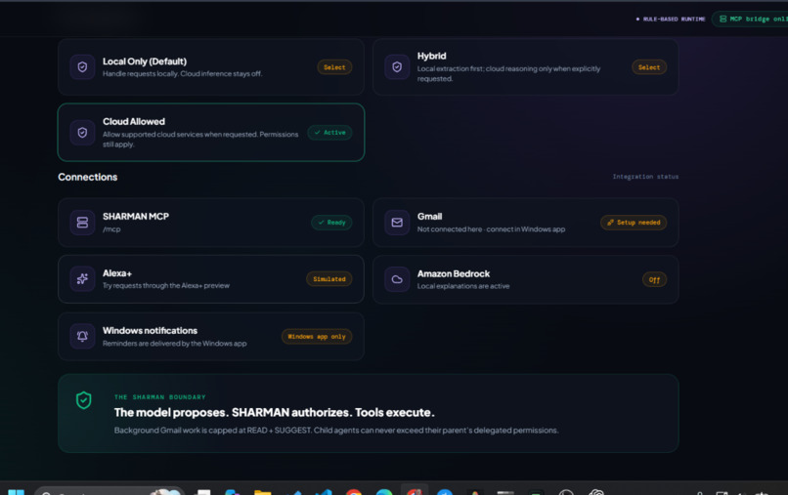Click 'Try requests through the Alexa+ preview'

tap(166, 286)
